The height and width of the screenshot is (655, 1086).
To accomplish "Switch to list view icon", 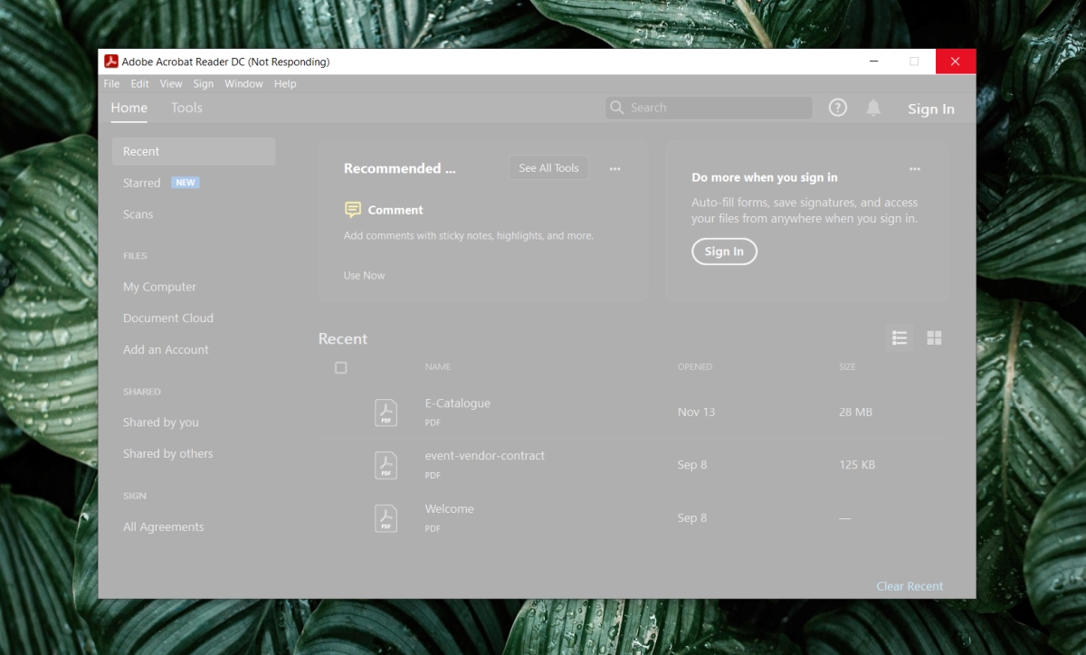I will [x=900, y=337].
